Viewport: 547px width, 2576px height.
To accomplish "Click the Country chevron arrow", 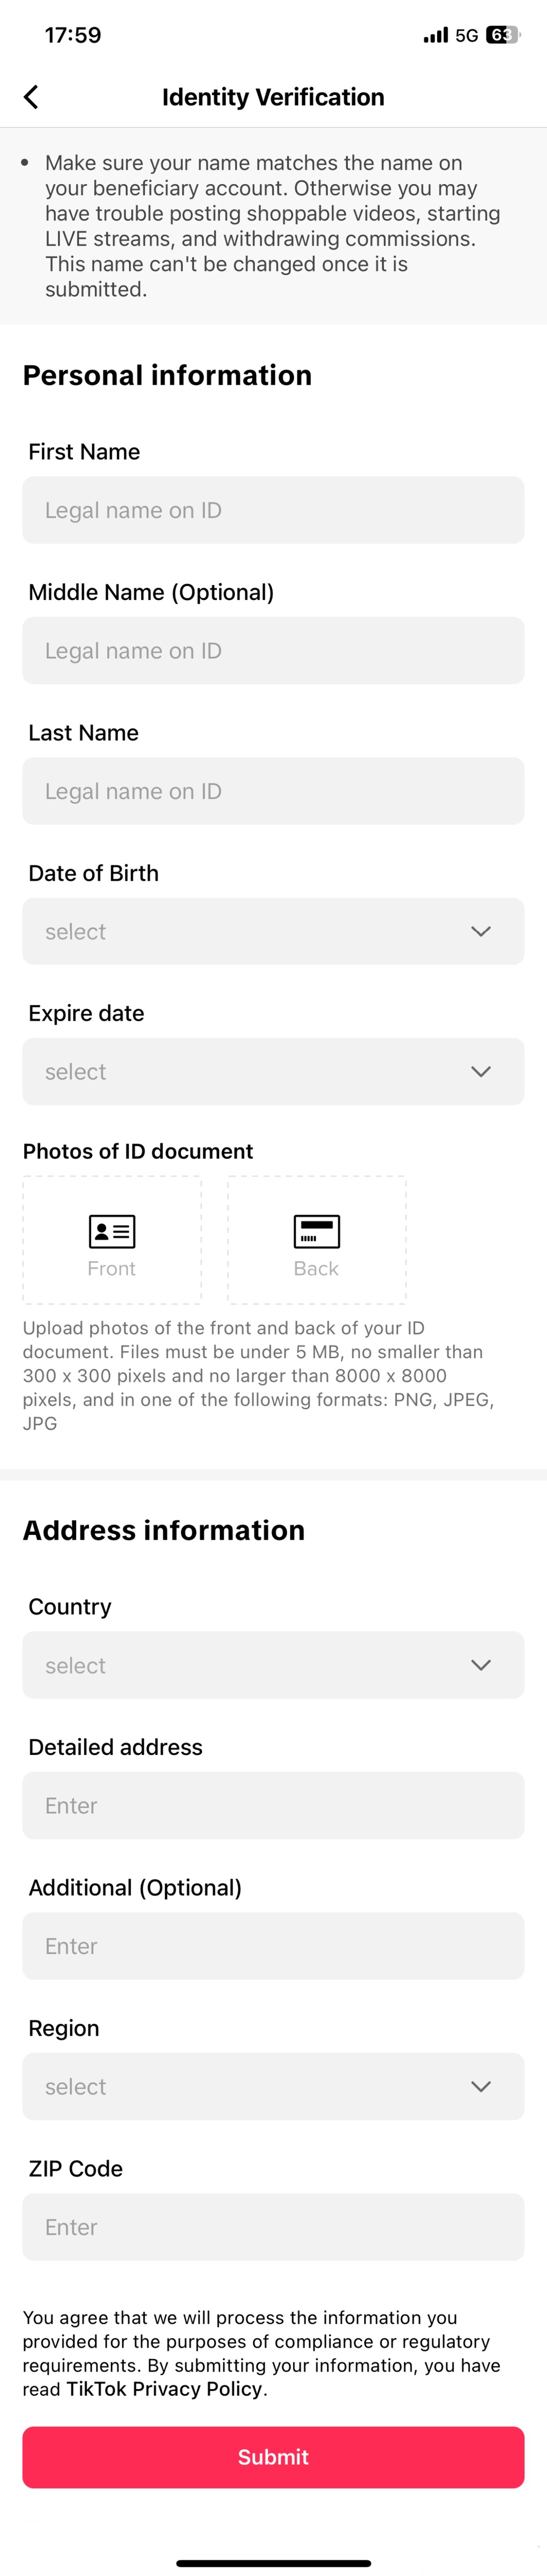I will (x=481, y=1665).
